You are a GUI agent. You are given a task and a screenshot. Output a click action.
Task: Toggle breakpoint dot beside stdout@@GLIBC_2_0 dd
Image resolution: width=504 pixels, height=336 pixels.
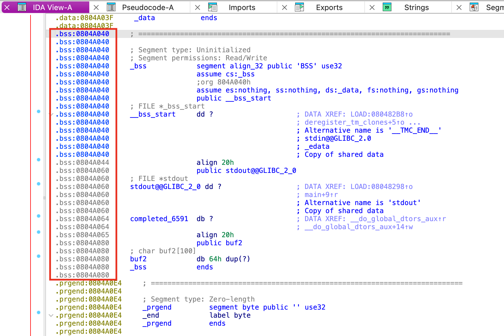pyautogui.click(x=39, y=184)
